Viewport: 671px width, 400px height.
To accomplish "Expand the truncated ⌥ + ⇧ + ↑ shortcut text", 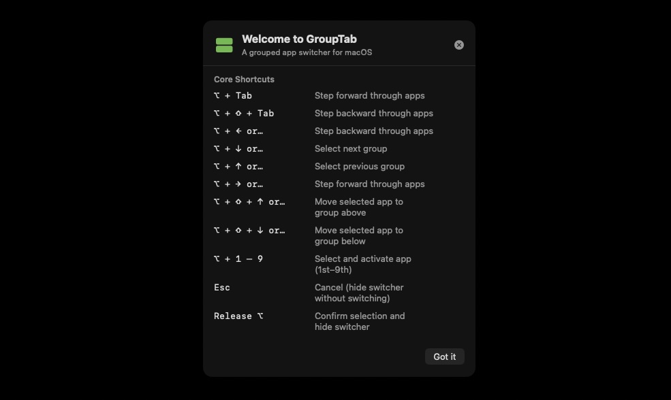I will [250, 201].
